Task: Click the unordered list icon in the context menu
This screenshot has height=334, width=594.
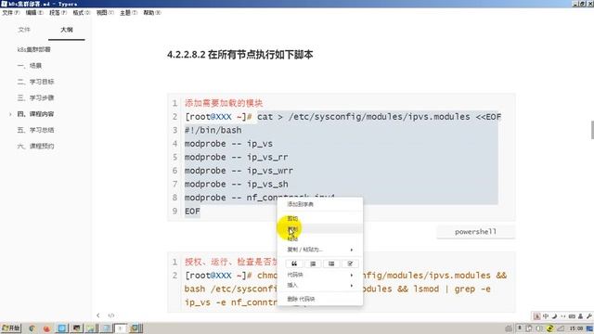Action: click(331, 263)
